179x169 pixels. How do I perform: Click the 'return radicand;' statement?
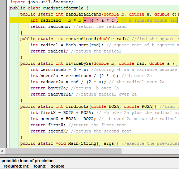click(x=50, y=26)
